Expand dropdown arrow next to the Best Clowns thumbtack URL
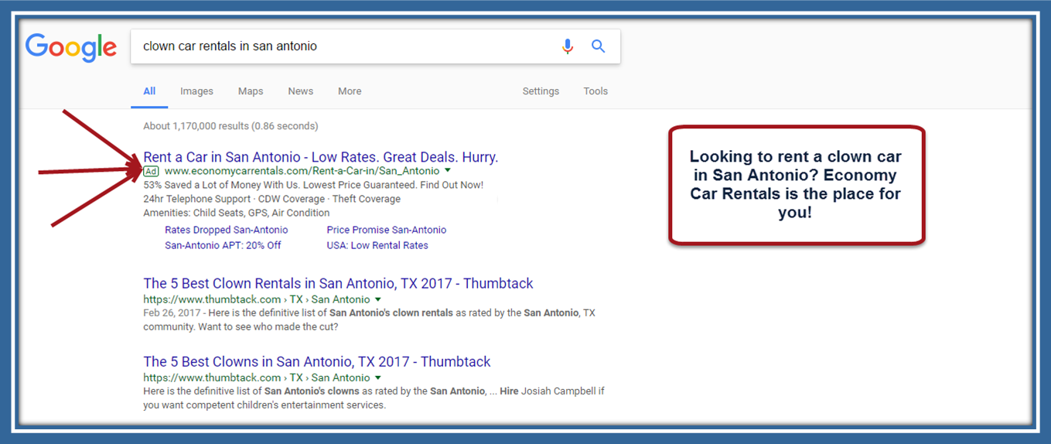Viewport: 1051px width, 444px height. [378, 377]
